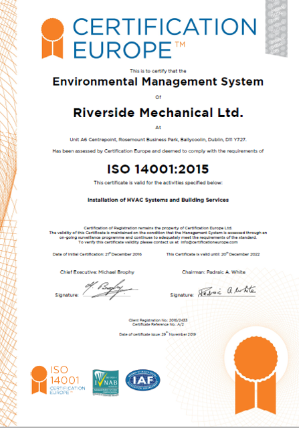Click the info@certificationeurope.com email address
Screen dimensions: 299x428
click(209, 242)
